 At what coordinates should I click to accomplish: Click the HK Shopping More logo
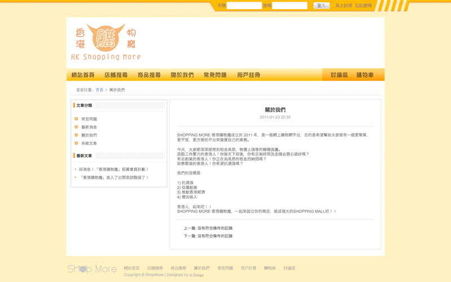(x=106, y=42)
